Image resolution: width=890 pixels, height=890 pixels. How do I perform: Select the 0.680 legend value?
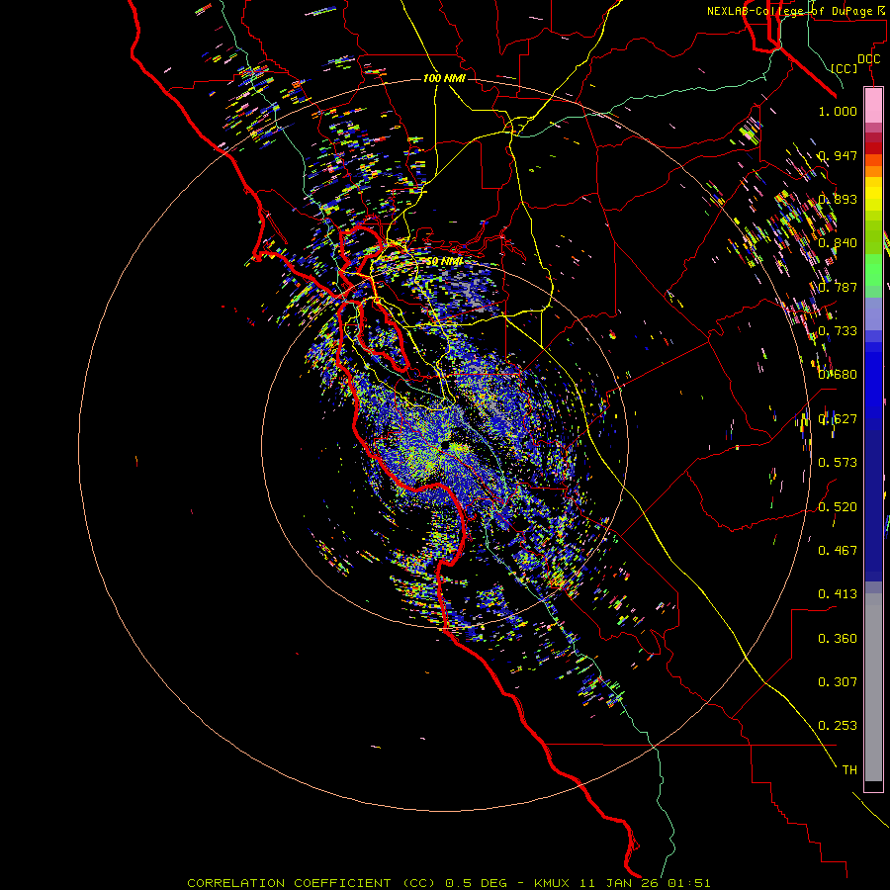click(x=838, y=375)
